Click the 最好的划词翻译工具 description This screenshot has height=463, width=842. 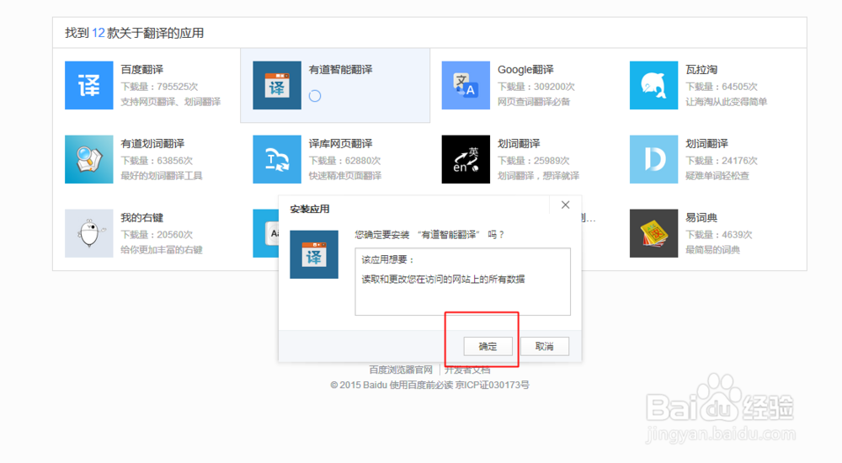tap(161, 176)
